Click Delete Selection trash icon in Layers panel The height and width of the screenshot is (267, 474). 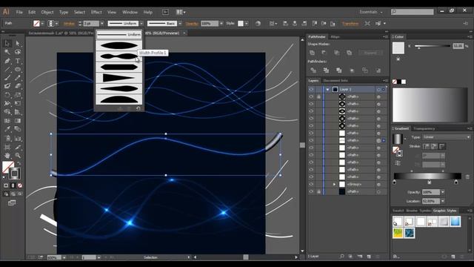coord(378,257)
